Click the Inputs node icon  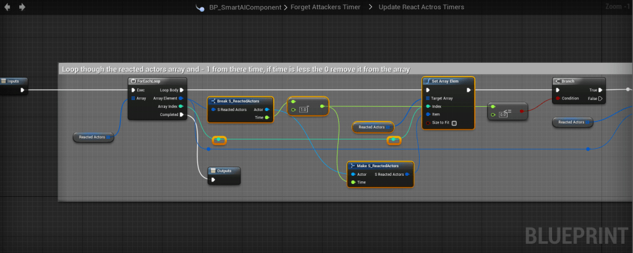pos(4,81)
